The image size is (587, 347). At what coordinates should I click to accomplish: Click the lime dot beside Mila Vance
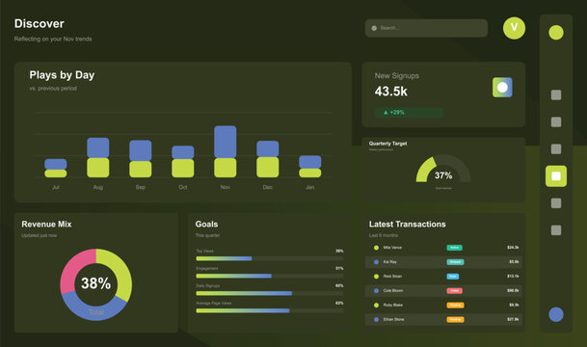click(x=376, y=248)
